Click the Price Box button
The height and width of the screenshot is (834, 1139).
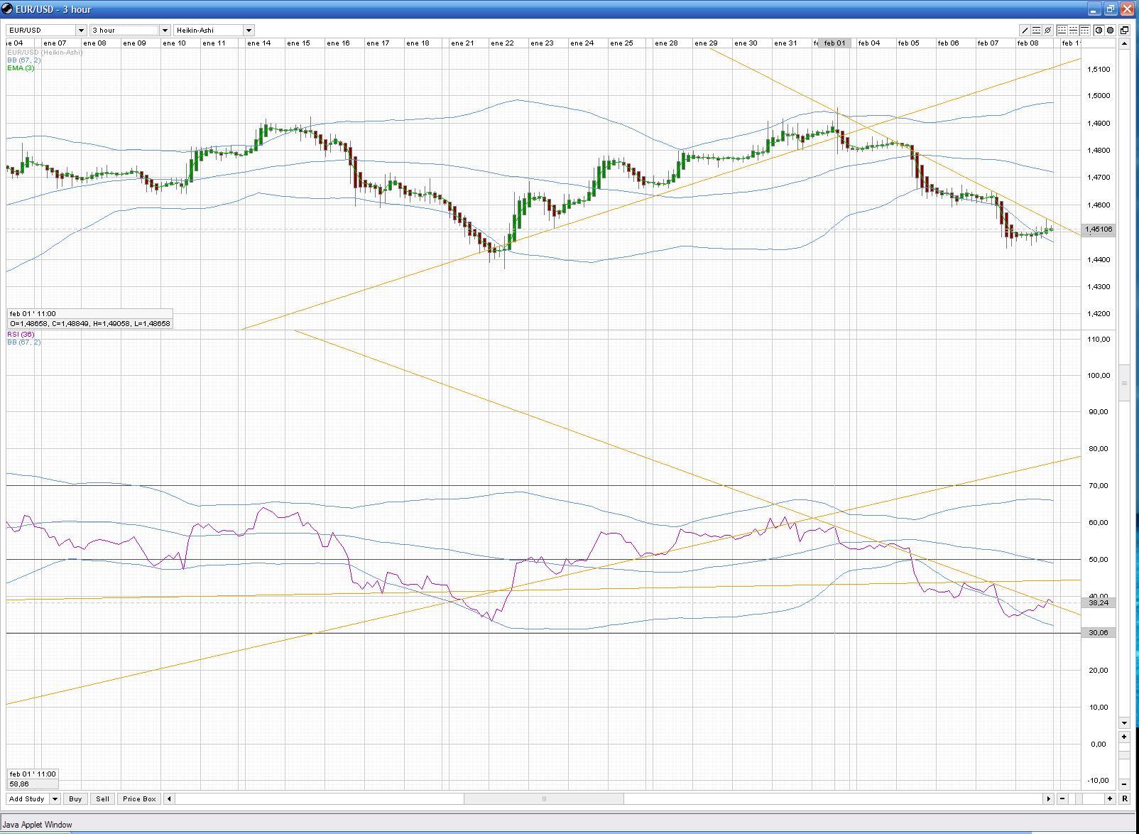139,799
